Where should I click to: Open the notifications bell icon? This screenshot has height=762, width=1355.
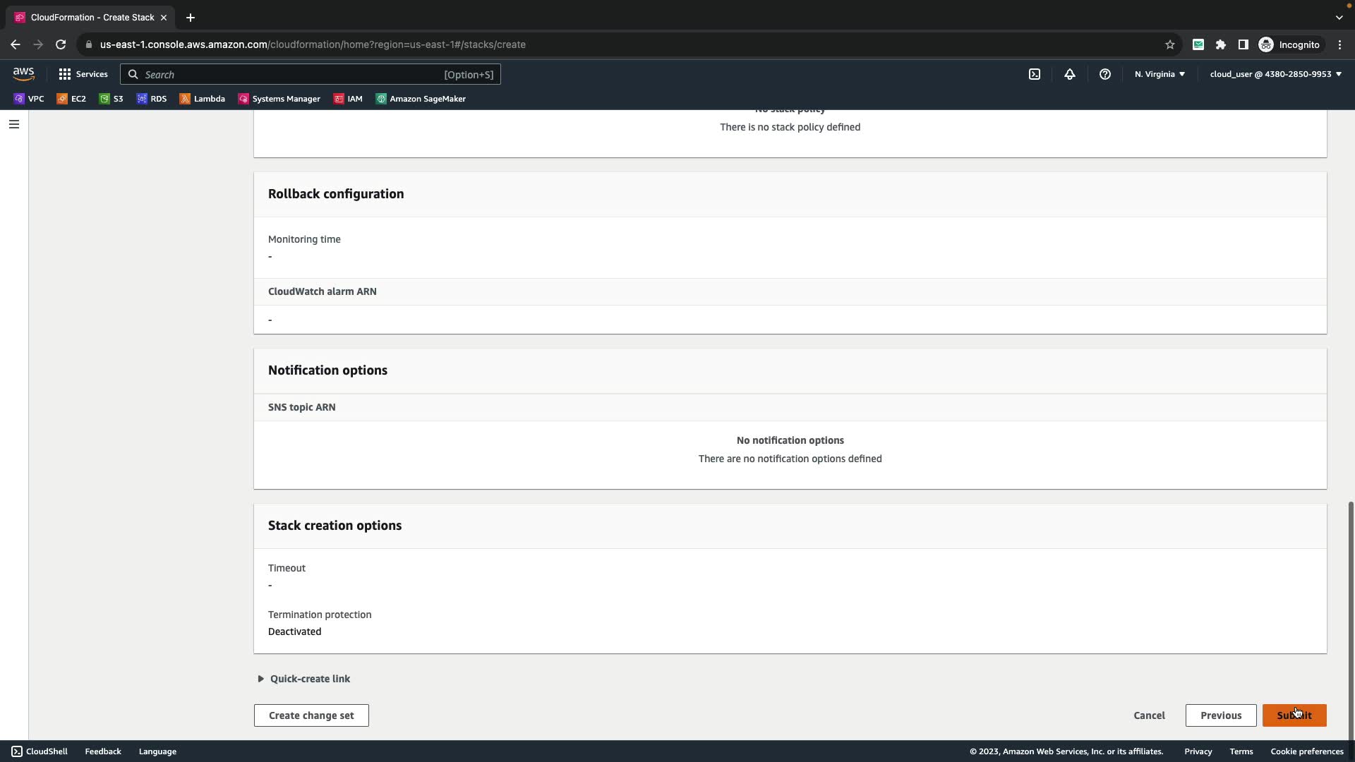pyautogui.click(x=1069, y=74)
